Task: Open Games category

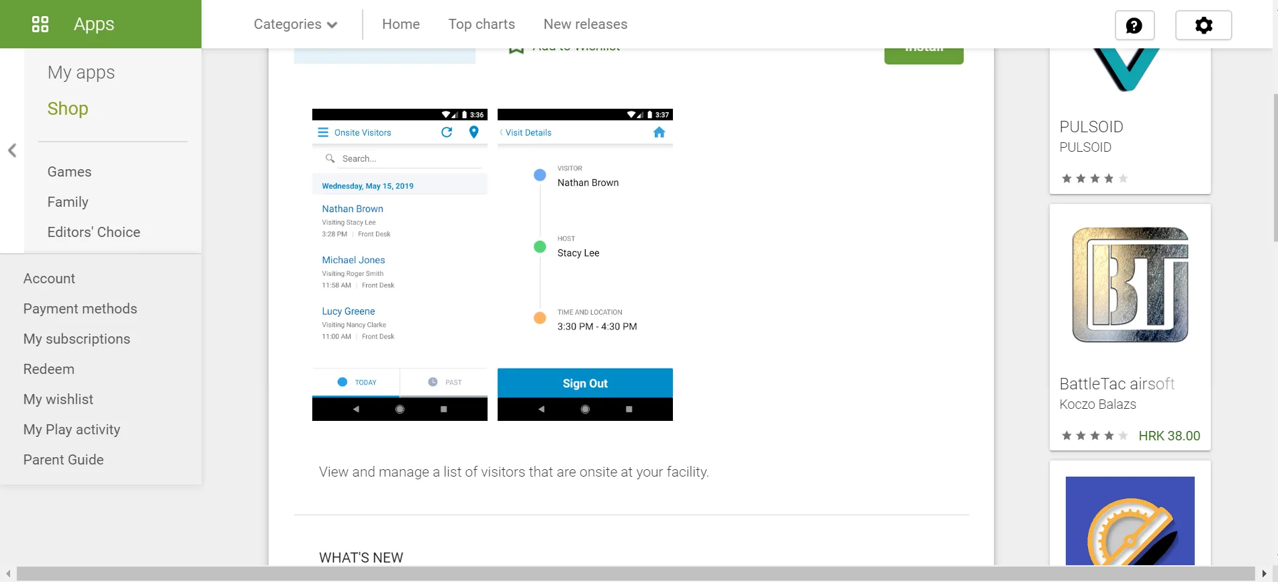Action: pyautogui.click(x=69, y=172)
